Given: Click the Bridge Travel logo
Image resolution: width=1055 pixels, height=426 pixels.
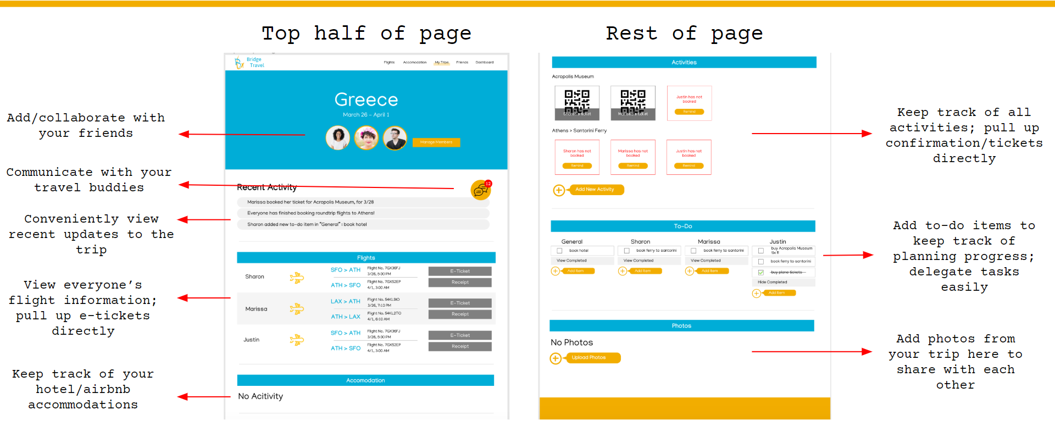Looking at the screenshot, I should click(x=249, y=63).
